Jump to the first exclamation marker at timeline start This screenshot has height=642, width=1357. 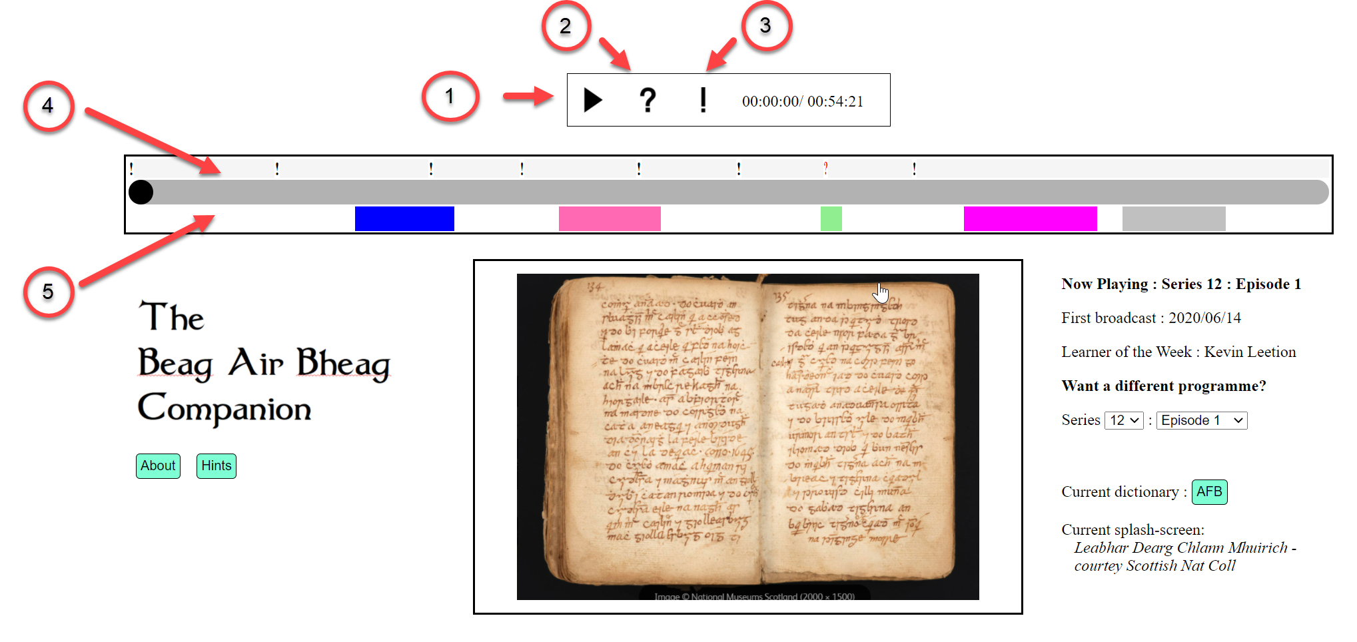[x=131, y=168]
